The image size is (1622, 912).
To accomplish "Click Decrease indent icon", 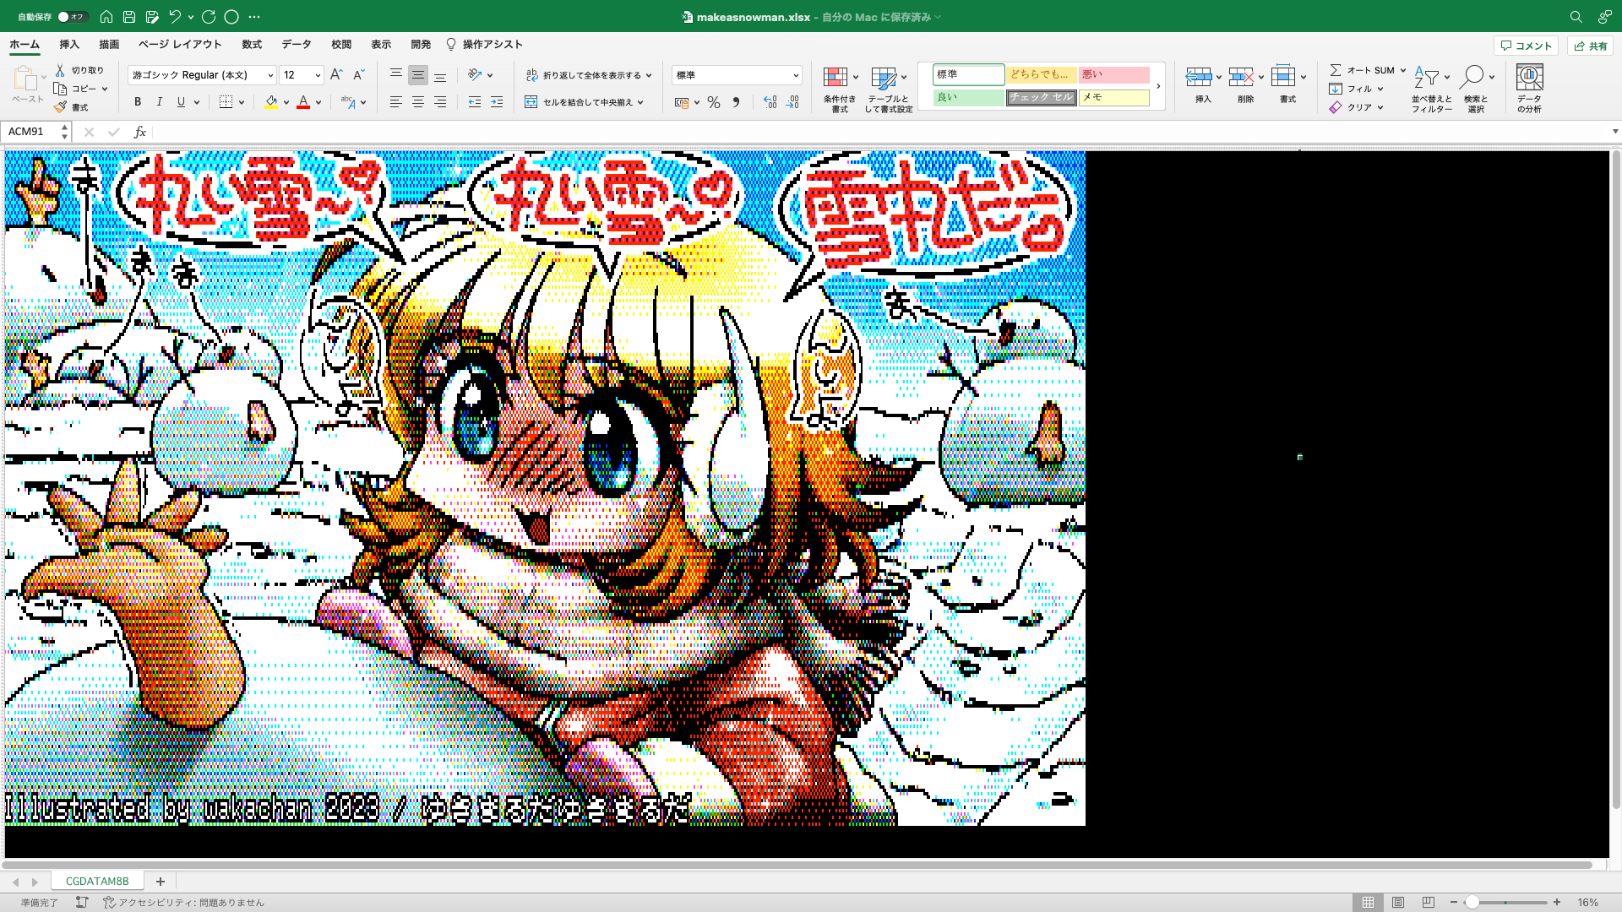I will (x=475, y=102).
